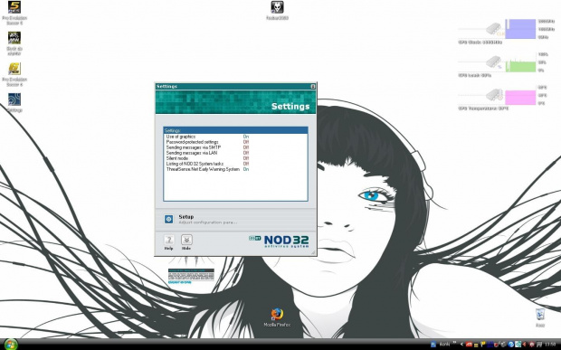Screen dimensions: 561x350
Task: Select 'Sending messages via SMTP' row
Action: [235, 147]
